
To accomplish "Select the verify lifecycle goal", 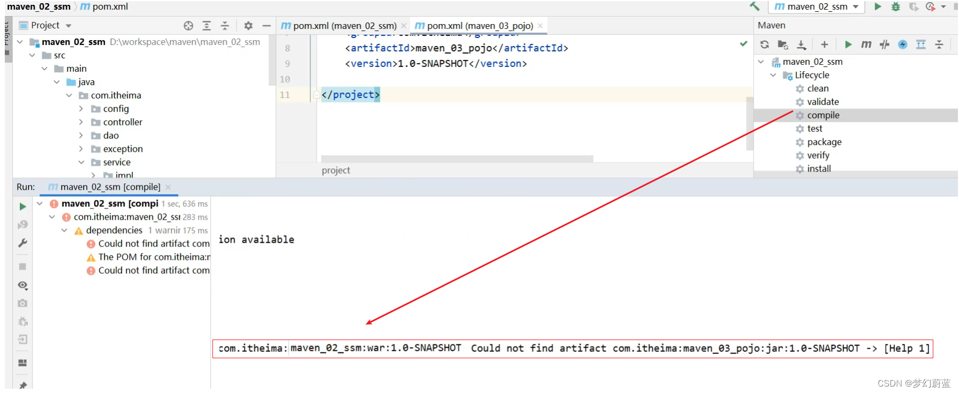I will [818, 155].
